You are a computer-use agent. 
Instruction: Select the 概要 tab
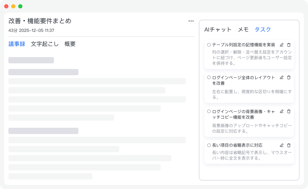pos(70,44)
